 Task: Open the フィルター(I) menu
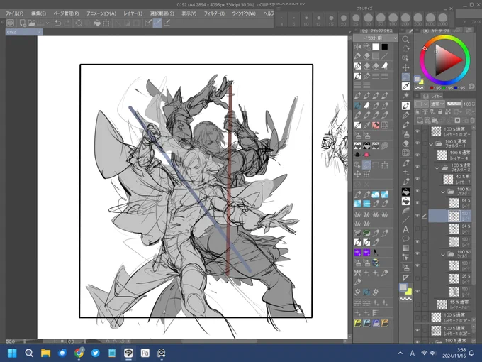pos(214,13)
